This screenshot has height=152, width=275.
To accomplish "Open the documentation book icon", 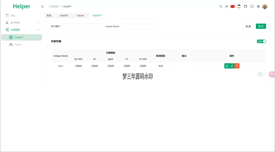I will [252, 6].
